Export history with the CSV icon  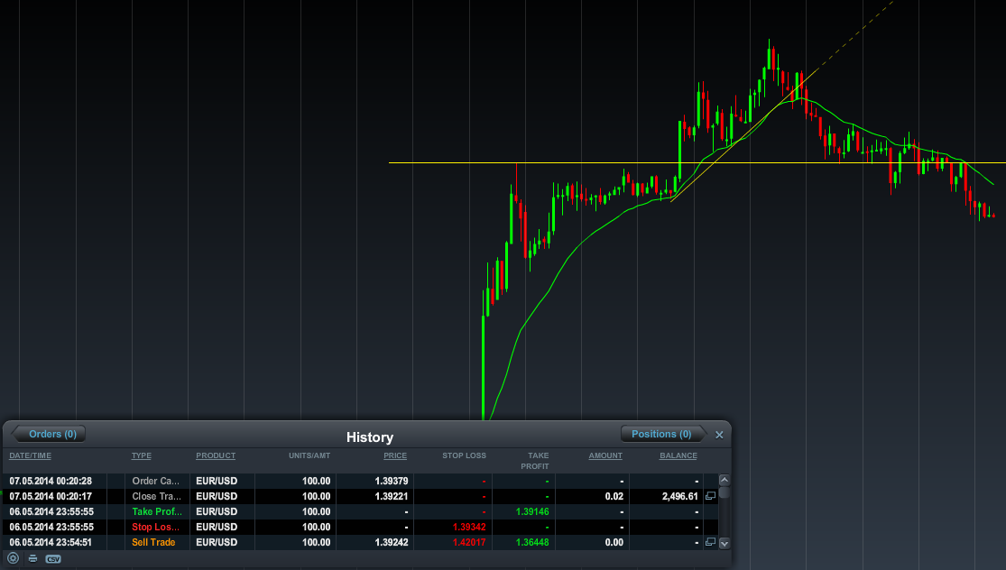[53, 559]
